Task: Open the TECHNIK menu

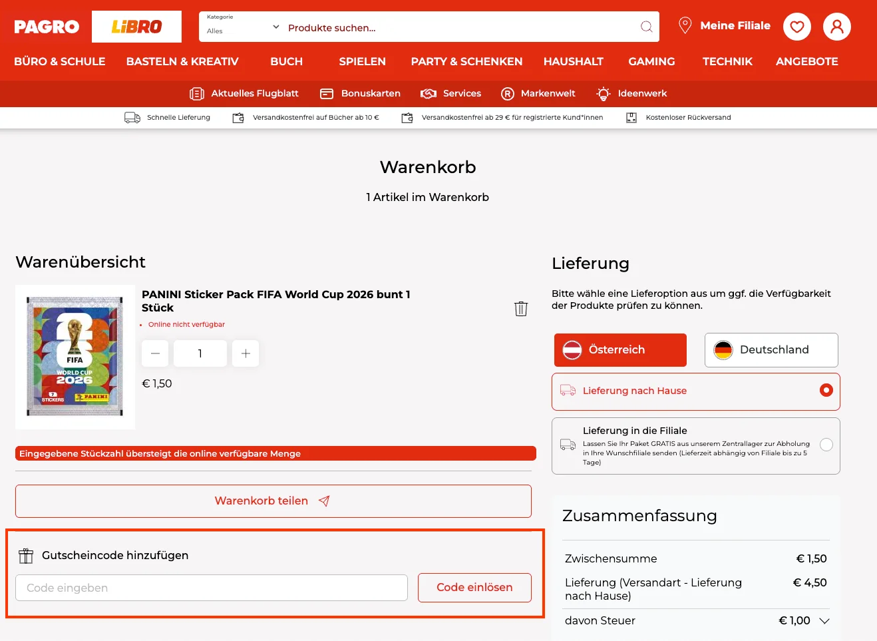Action: 727,61
